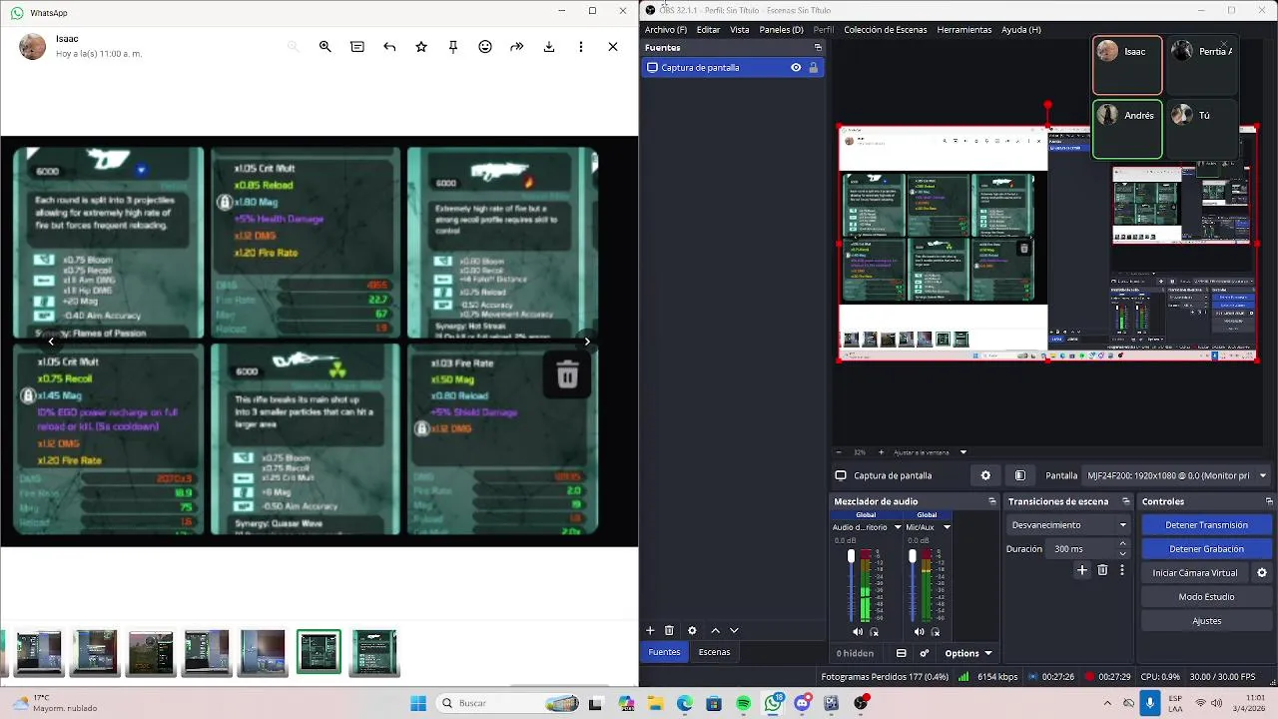Viewport: 1278px width, 719px height.
Task: Zoom in on the WhatsApp image
Action: [x=325, y=47]
